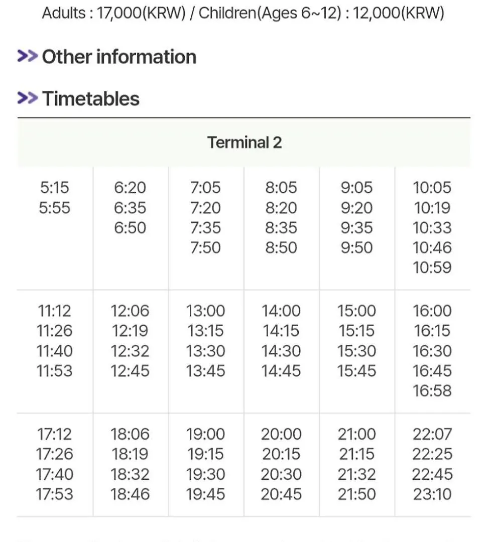Select the 12:45 departure time
This screenshot has width=488, height=542.
(x=130, y=371)
